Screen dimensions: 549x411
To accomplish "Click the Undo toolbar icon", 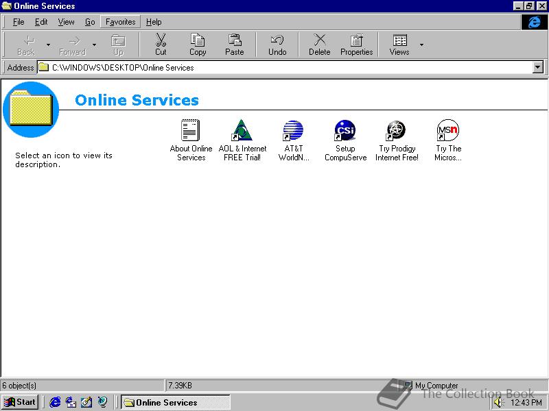I will click(277, 40).
